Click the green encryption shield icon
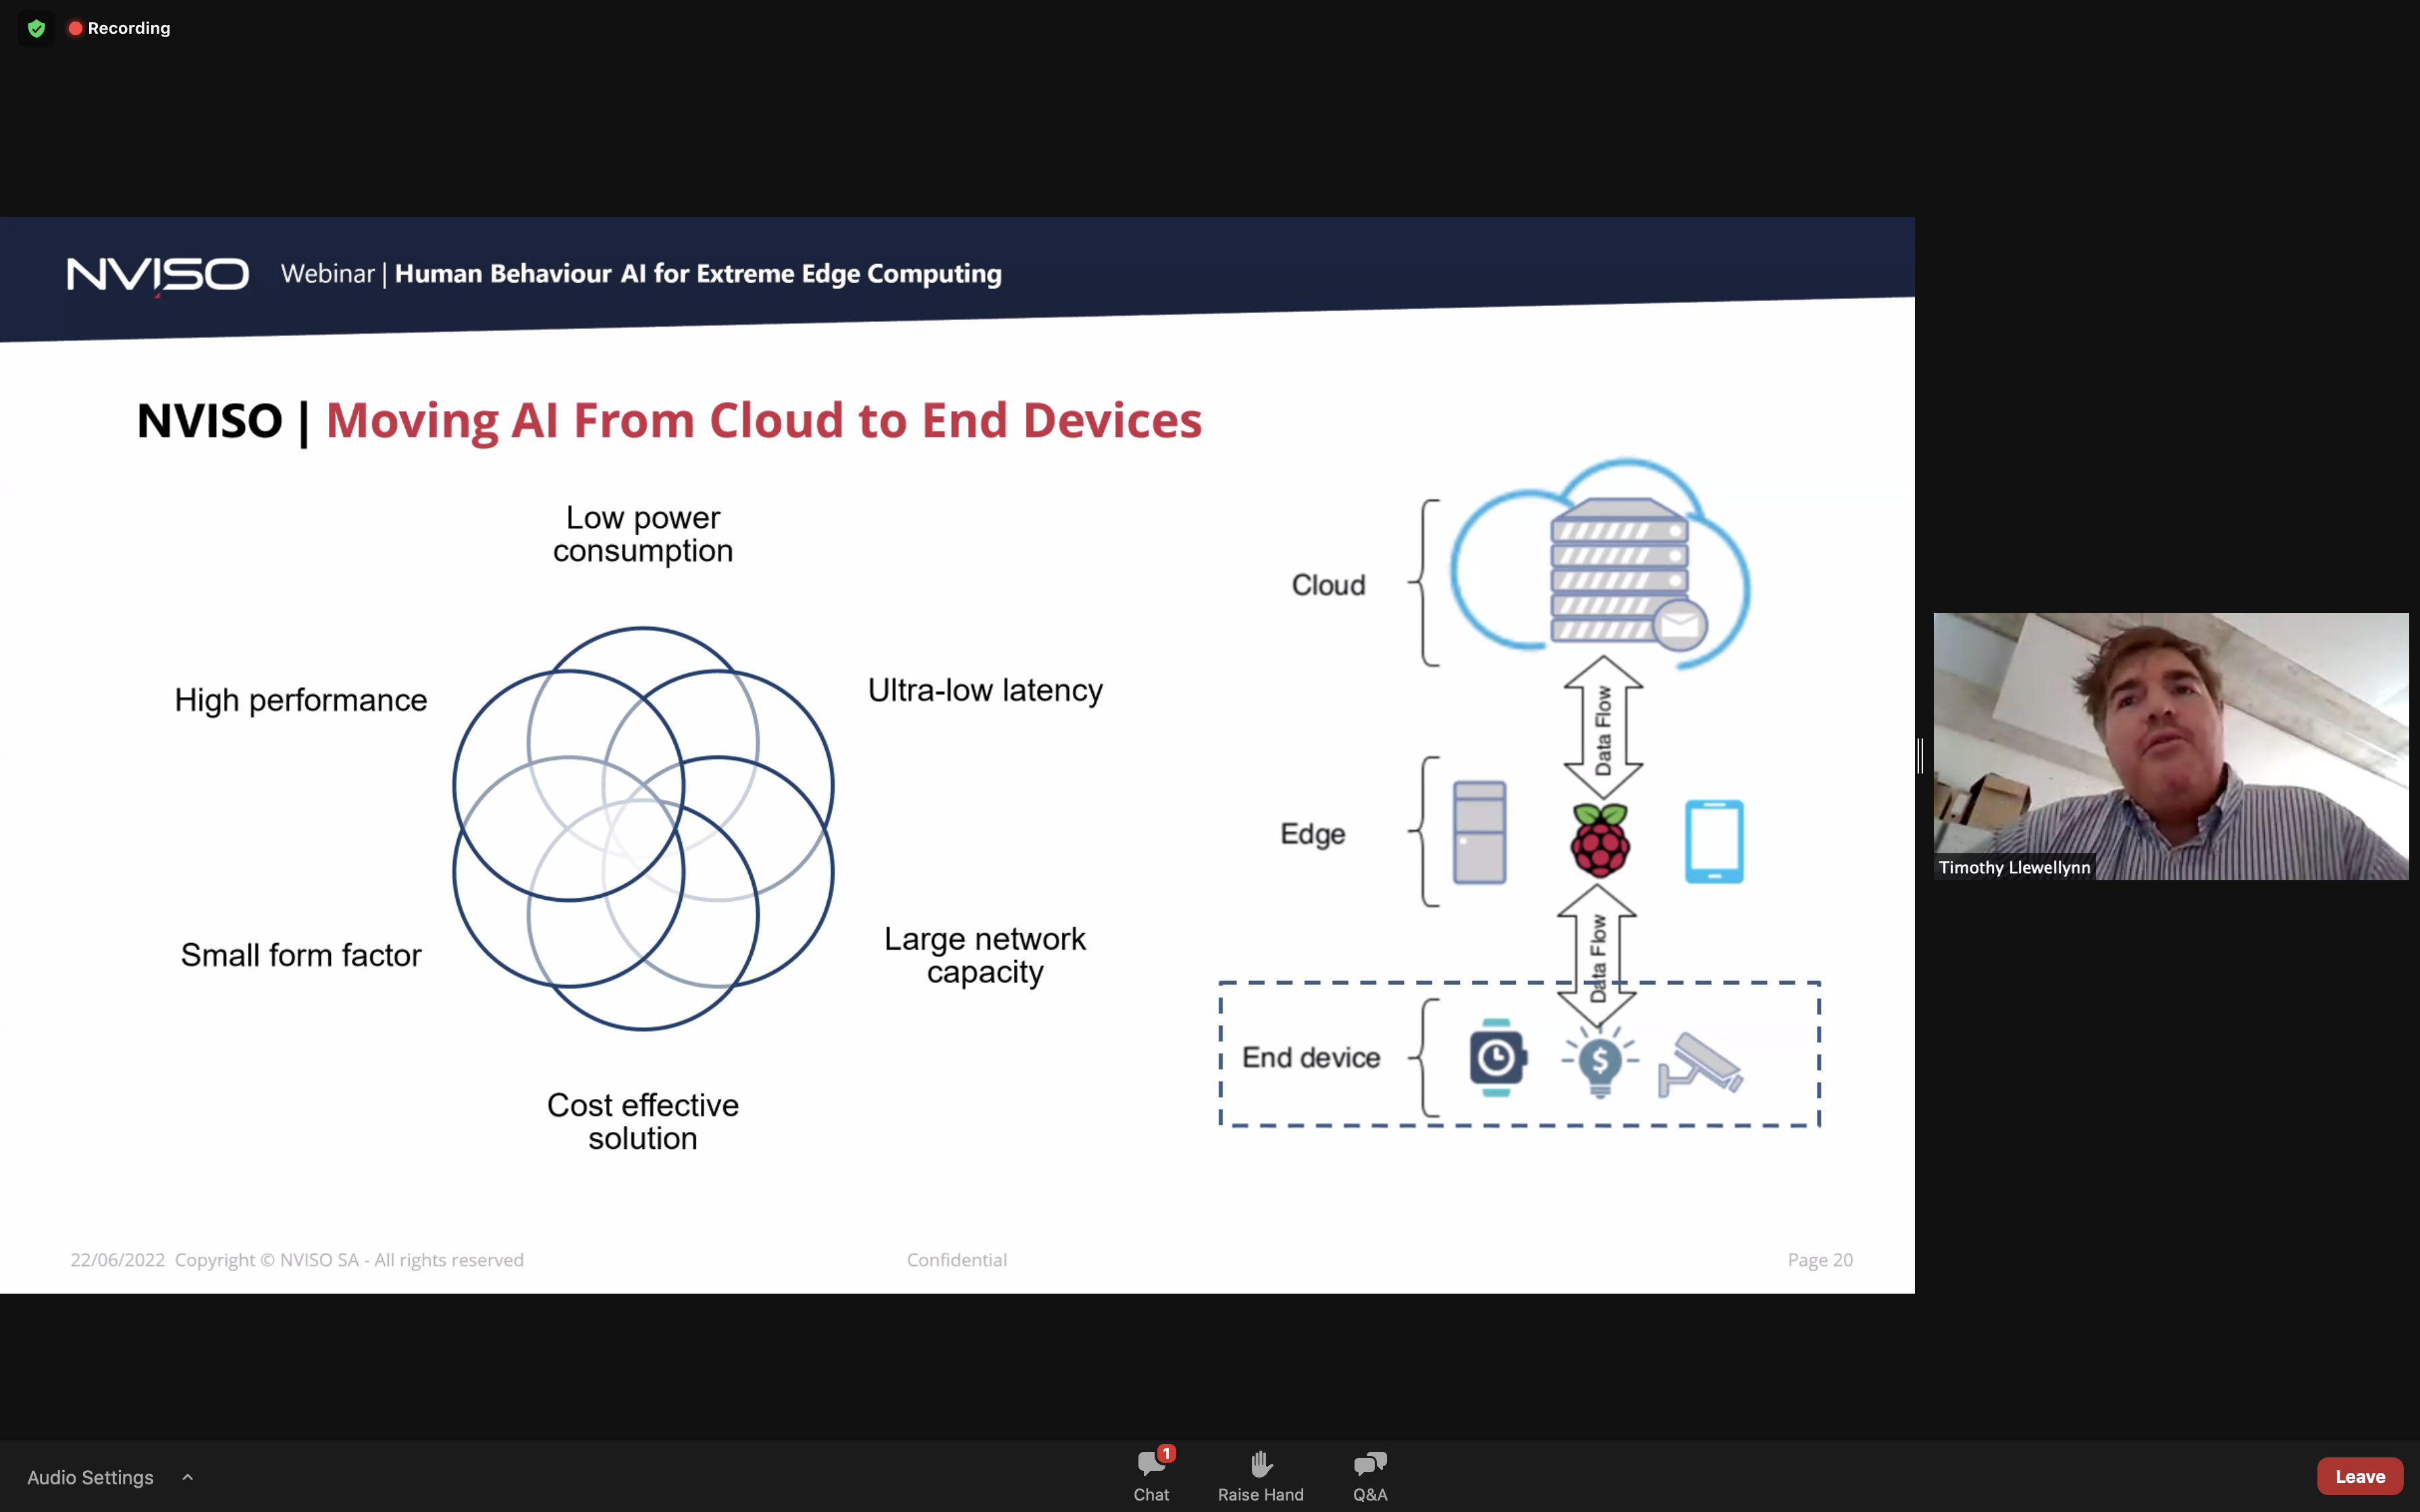Screen dimensions: 2420x1512 [37, 28]
